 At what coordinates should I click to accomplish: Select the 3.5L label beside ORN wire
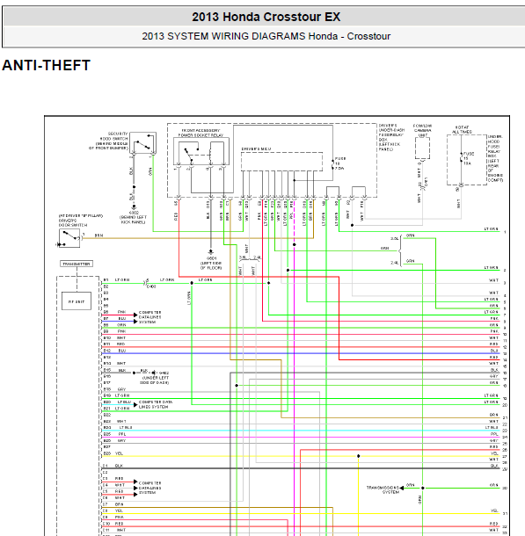(394, 239)
